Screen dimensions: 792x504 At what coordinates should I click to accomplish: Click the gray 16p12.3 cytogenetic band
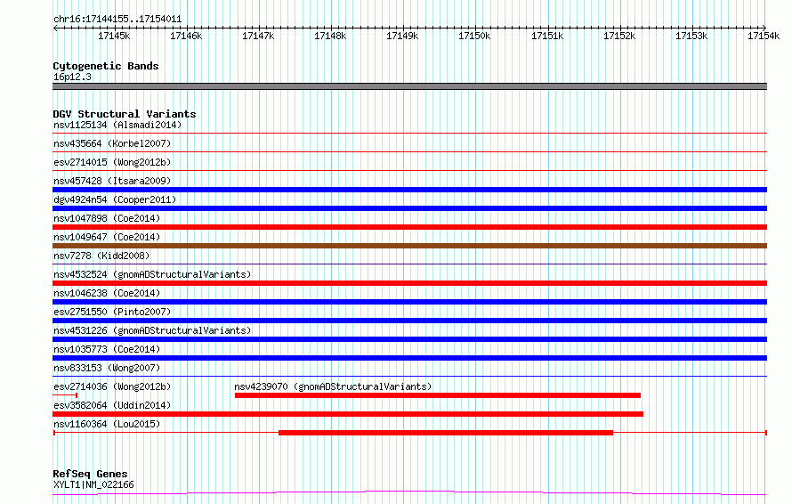(x=409, y=86)
